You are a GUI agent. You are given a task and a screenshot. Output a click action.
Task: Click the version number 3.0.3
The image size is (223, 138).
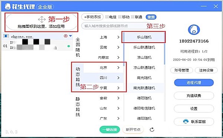(12, 132)
